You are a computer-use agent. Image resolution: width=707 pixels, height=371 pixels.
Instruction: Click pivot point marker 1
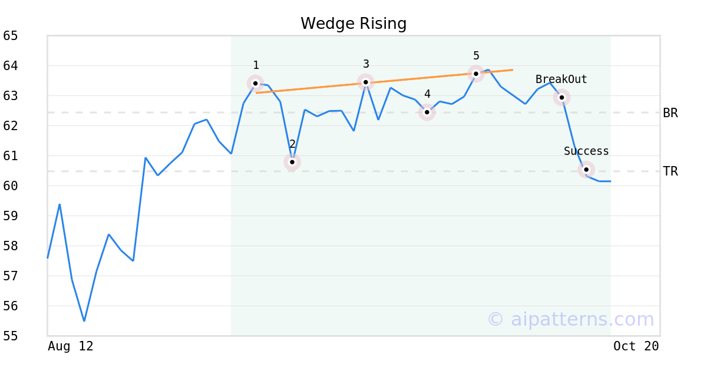(255, 83)
